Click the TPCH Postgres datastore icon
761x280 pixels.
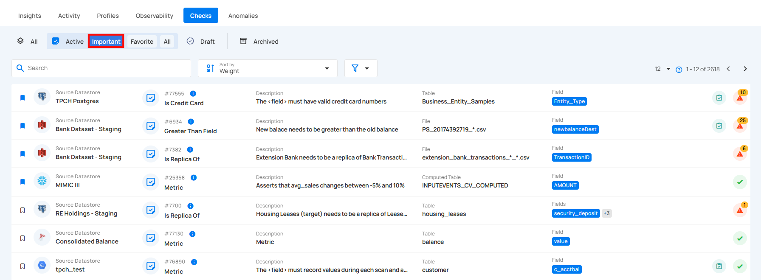click(x=42, y=97)
